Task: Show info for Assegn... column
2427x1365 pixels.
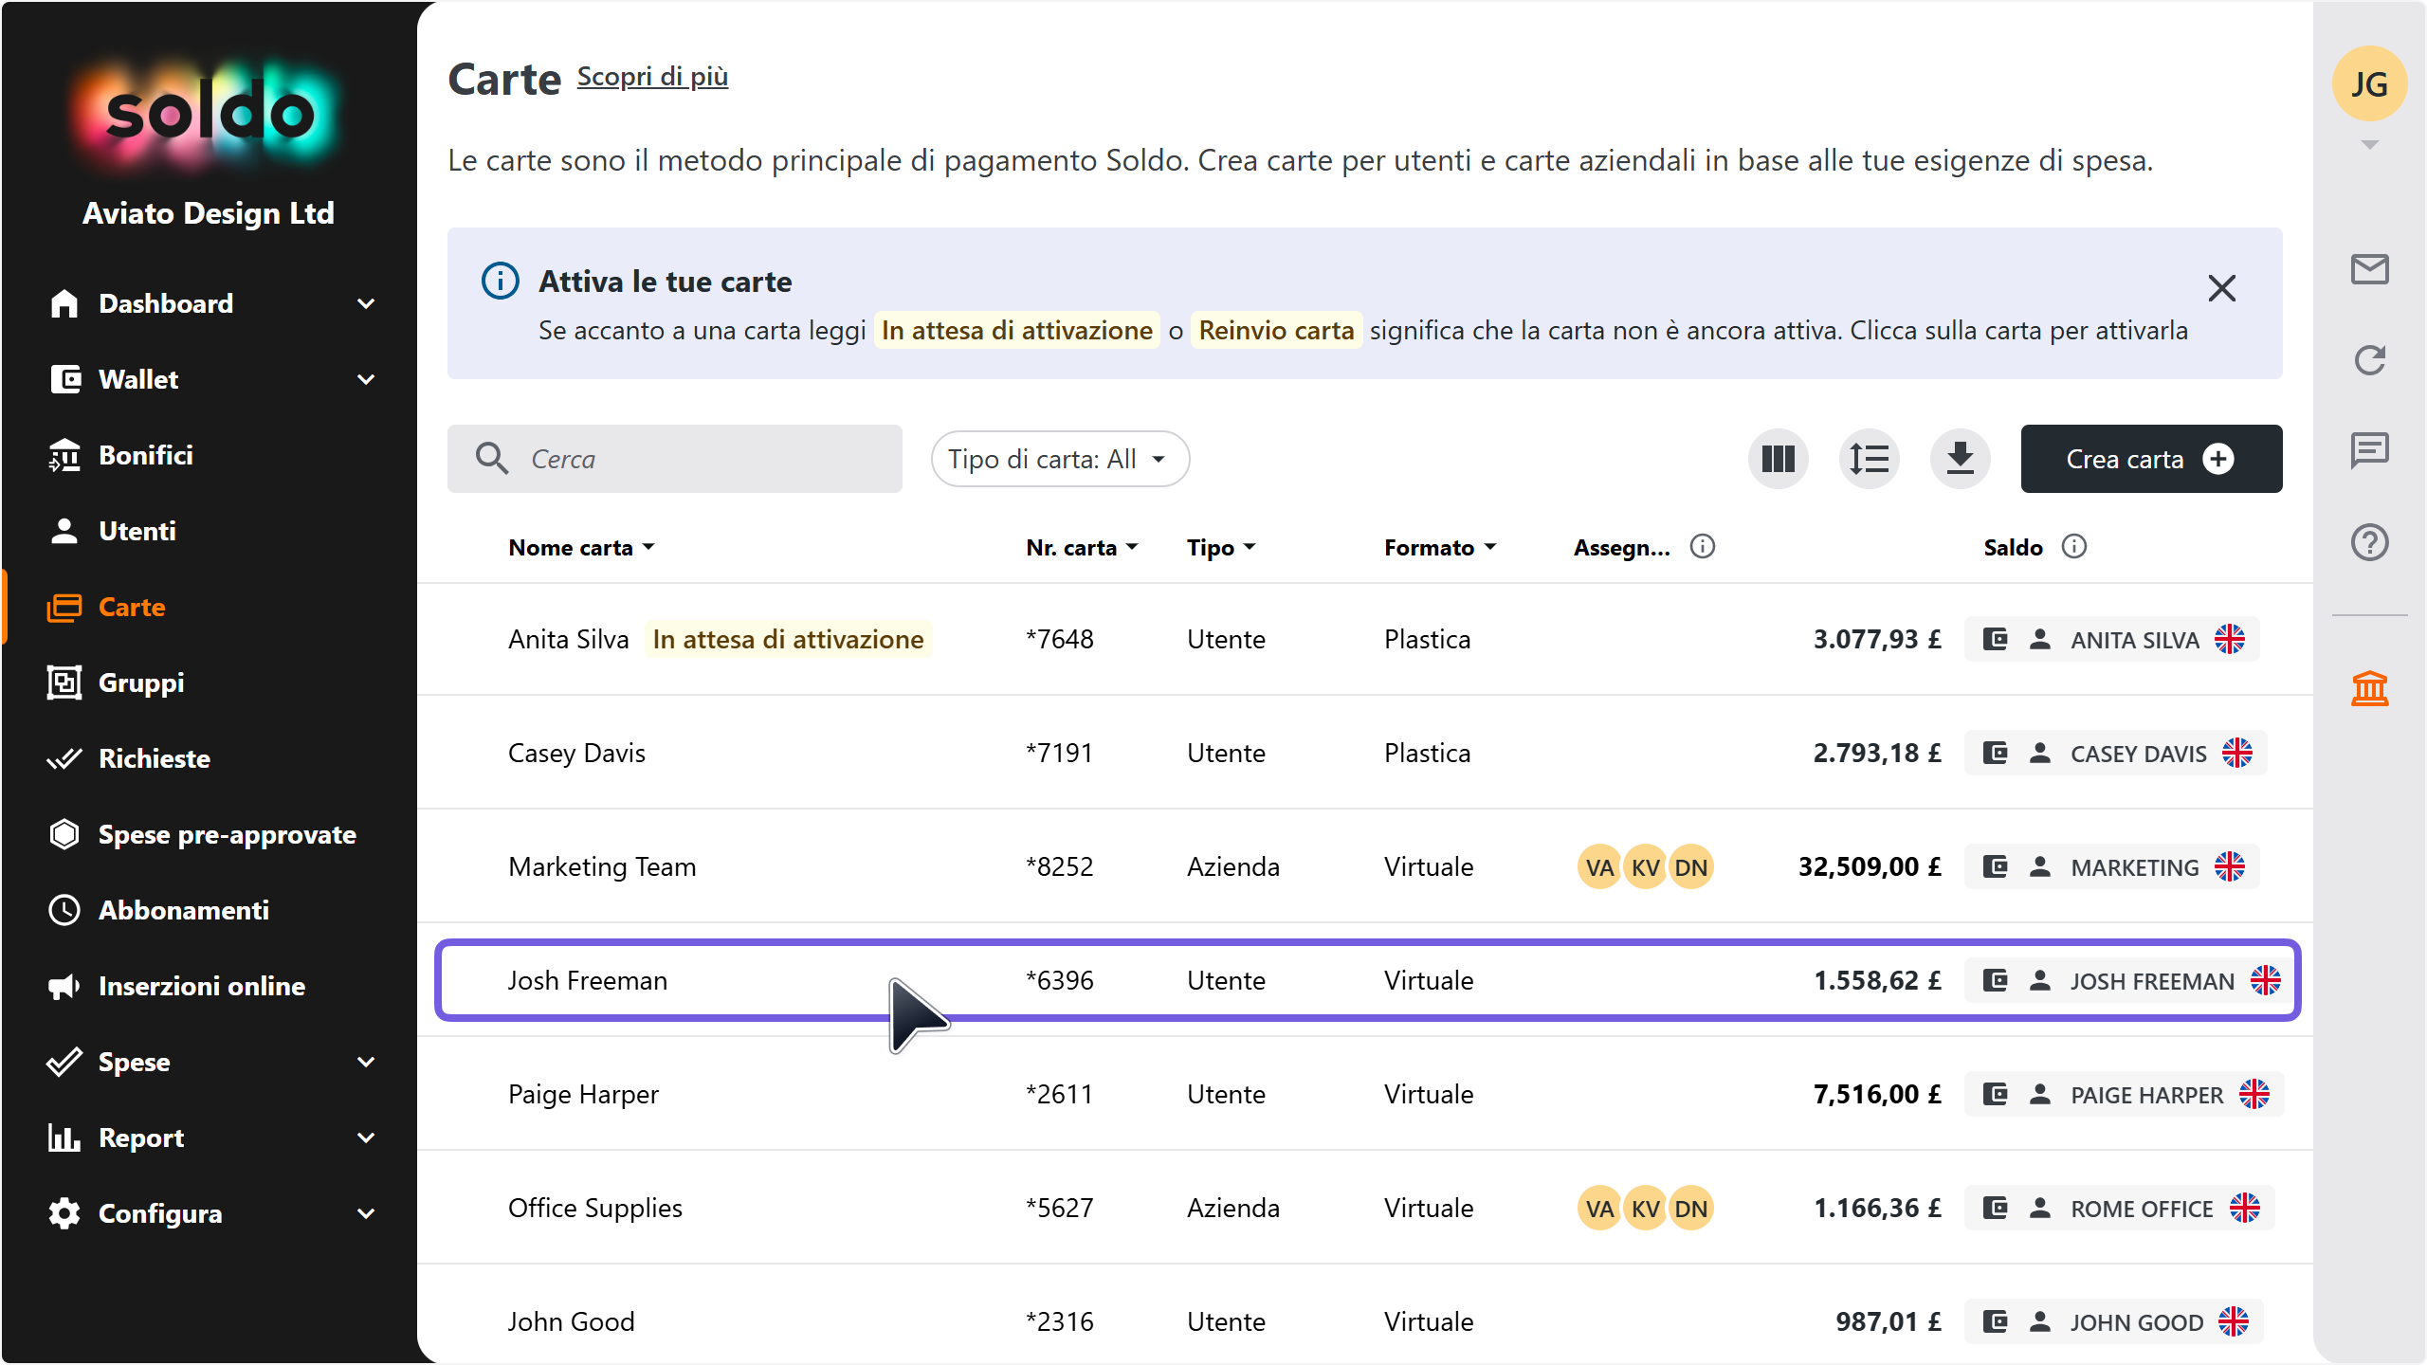Action: 1703,547
